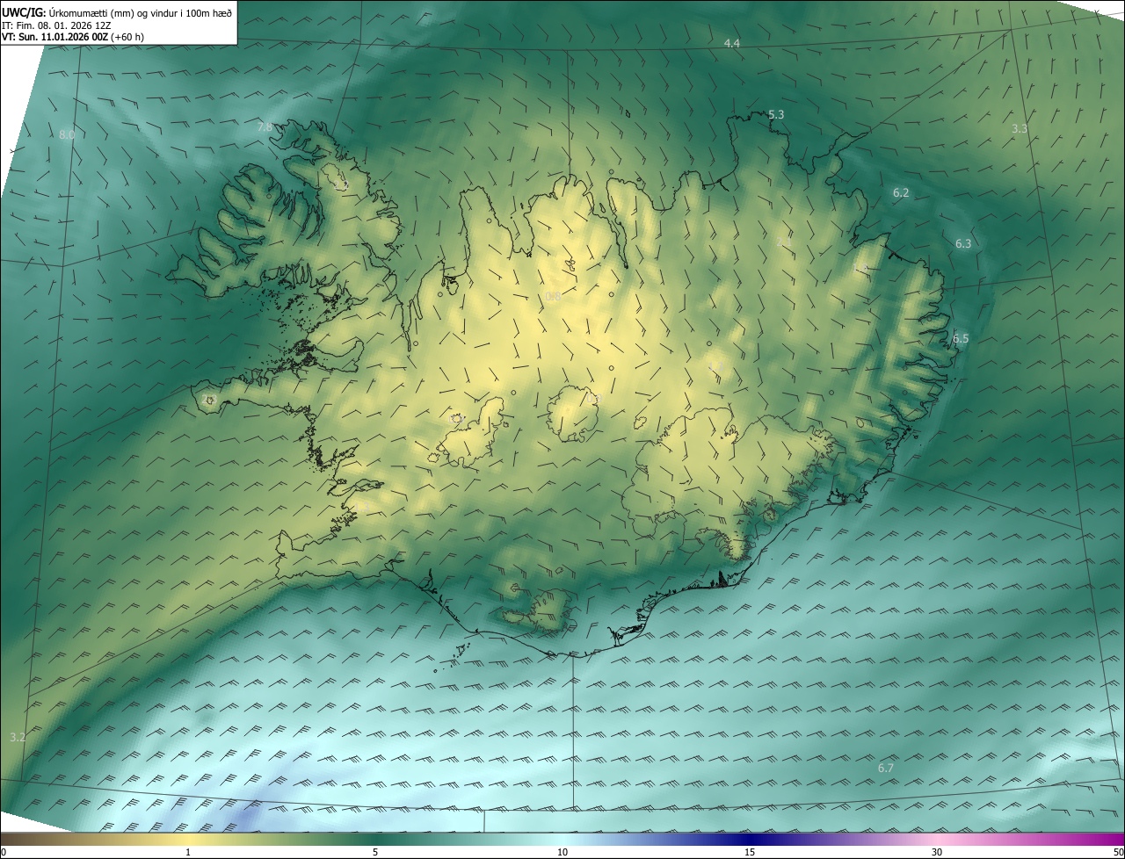Screen dimensions: 1125x859
Task: Click the 3.2 precipitation value label
Action: coord(18,737)
